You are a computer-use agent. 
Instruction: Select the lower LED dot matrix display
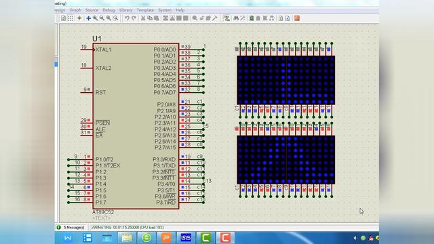click(x=286, y=160)
